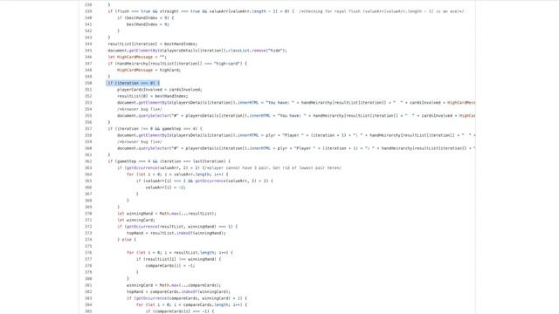Image resolution: width=559 pixels, height=314 pixels.
Task: Click the getElementById 'Player' statement on line 358
Action: click(x=296, y=135)
